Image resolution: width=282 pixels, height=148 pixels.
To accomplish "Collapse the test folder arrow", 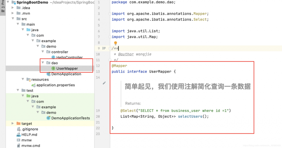I will pos(18,90).
